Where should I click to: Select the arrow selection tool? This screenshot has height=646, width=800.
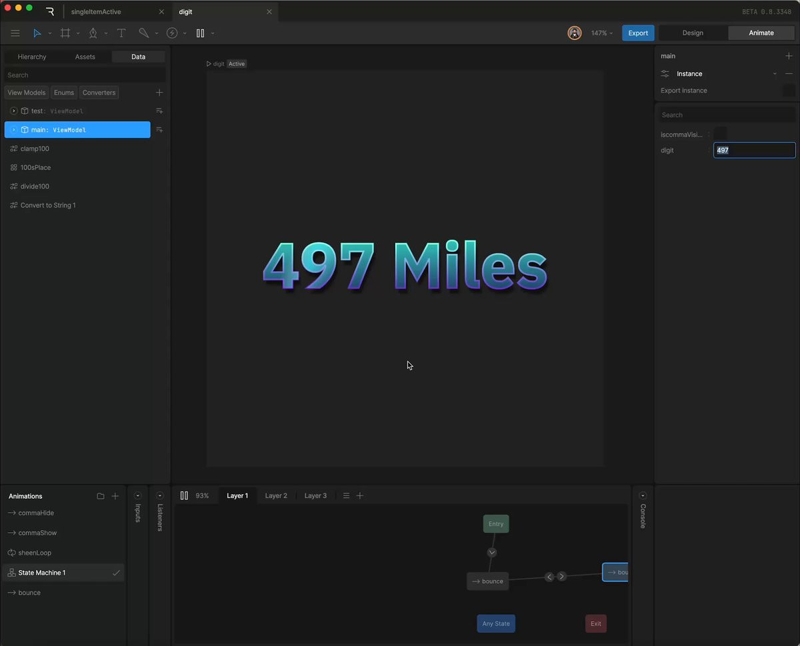click(x=37, y=33)
